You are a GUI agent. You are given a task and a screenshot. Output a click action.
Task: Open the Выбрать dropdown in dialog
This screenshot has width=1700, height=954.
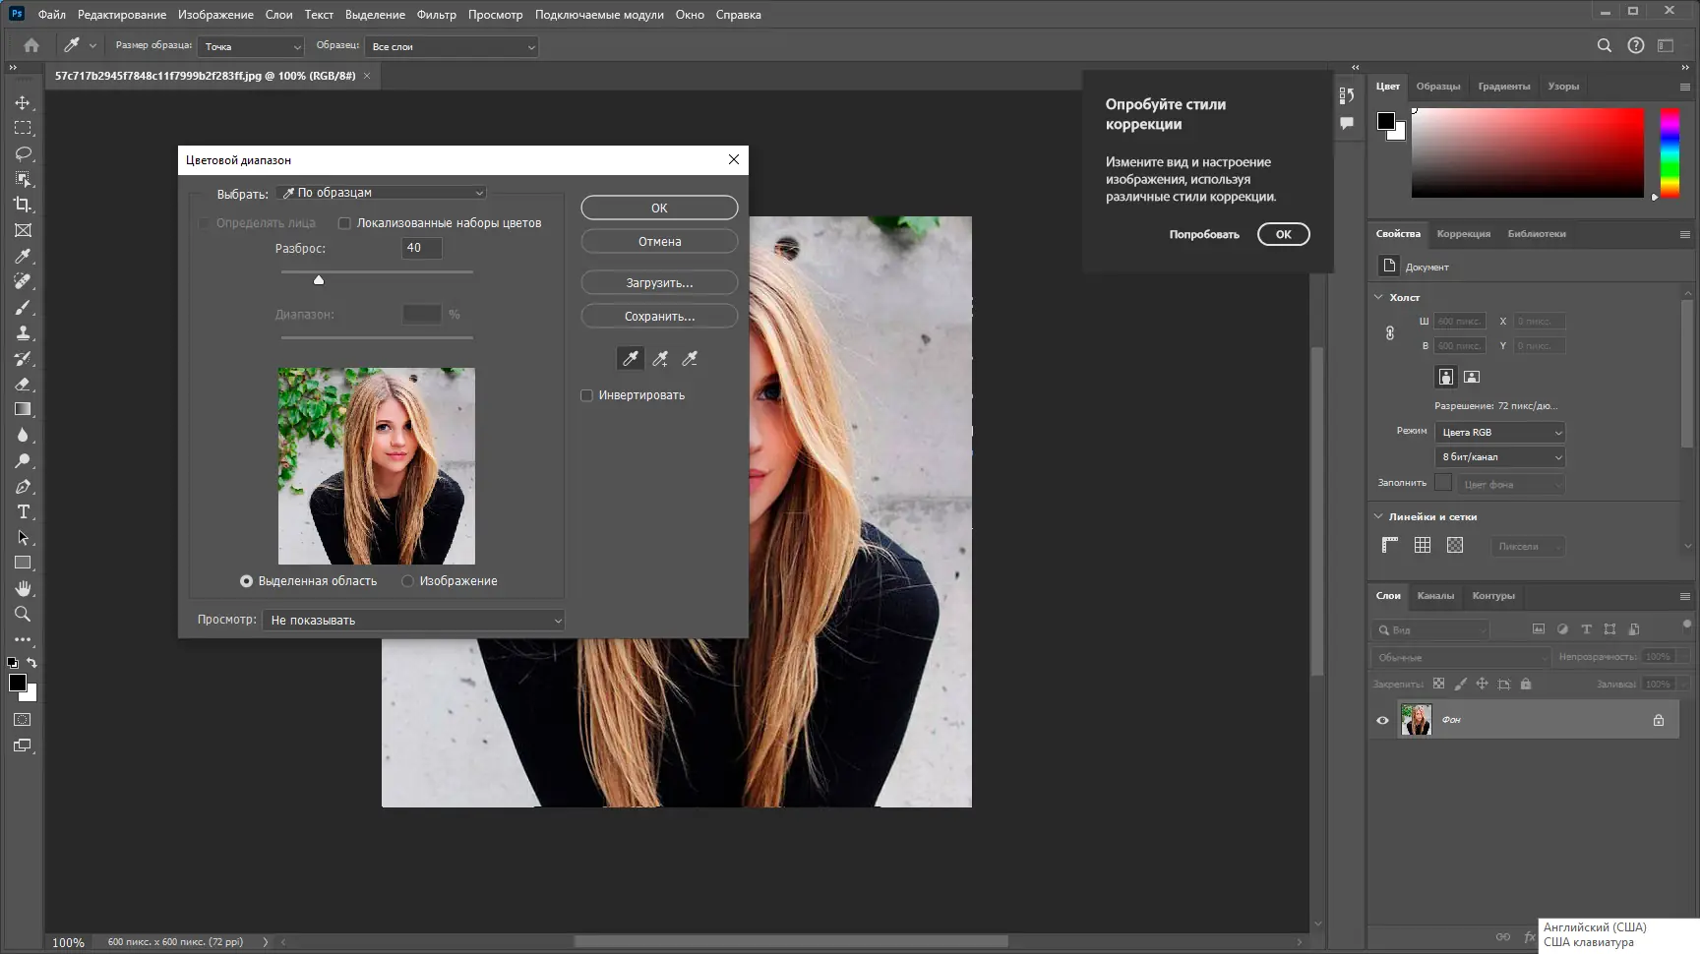[382, 193]
